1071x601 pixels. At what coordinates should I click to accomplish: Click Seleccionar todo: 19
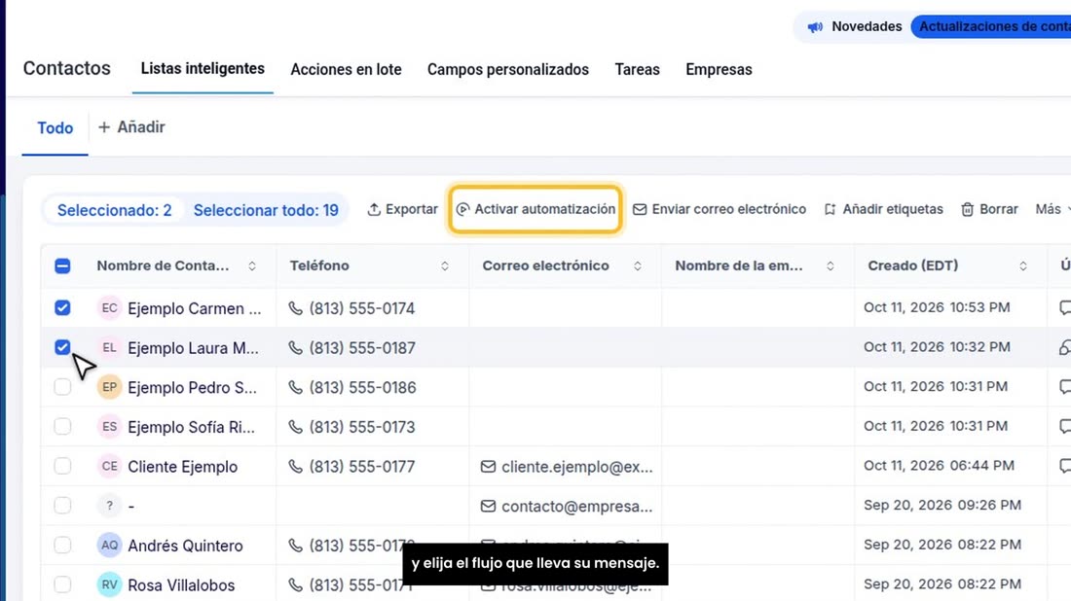coord(266,210)
